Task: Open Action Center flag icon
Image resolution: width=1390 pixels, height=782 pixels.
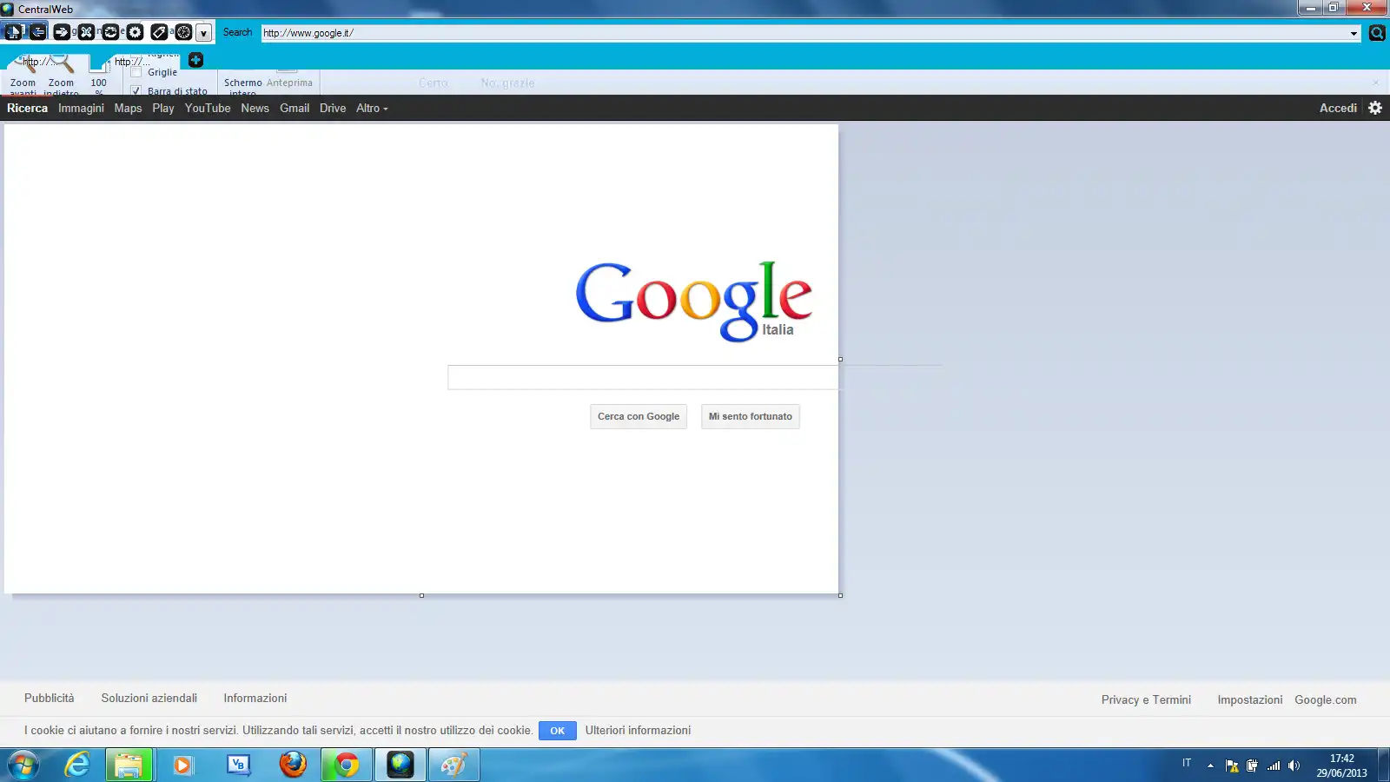Action: click(x=1232, y=765)
